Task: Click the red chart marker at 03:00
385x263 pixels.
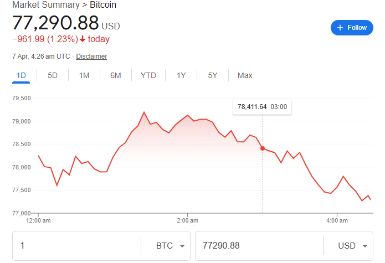Action: [263, 148]
